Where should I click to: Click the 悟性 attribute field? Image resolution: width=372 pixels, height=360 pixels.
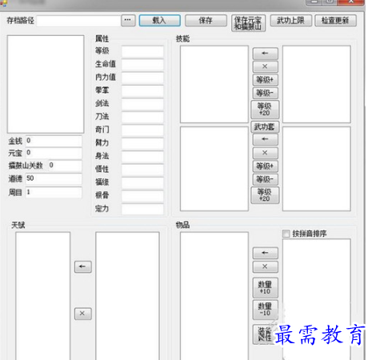click(x=142, y=170)
